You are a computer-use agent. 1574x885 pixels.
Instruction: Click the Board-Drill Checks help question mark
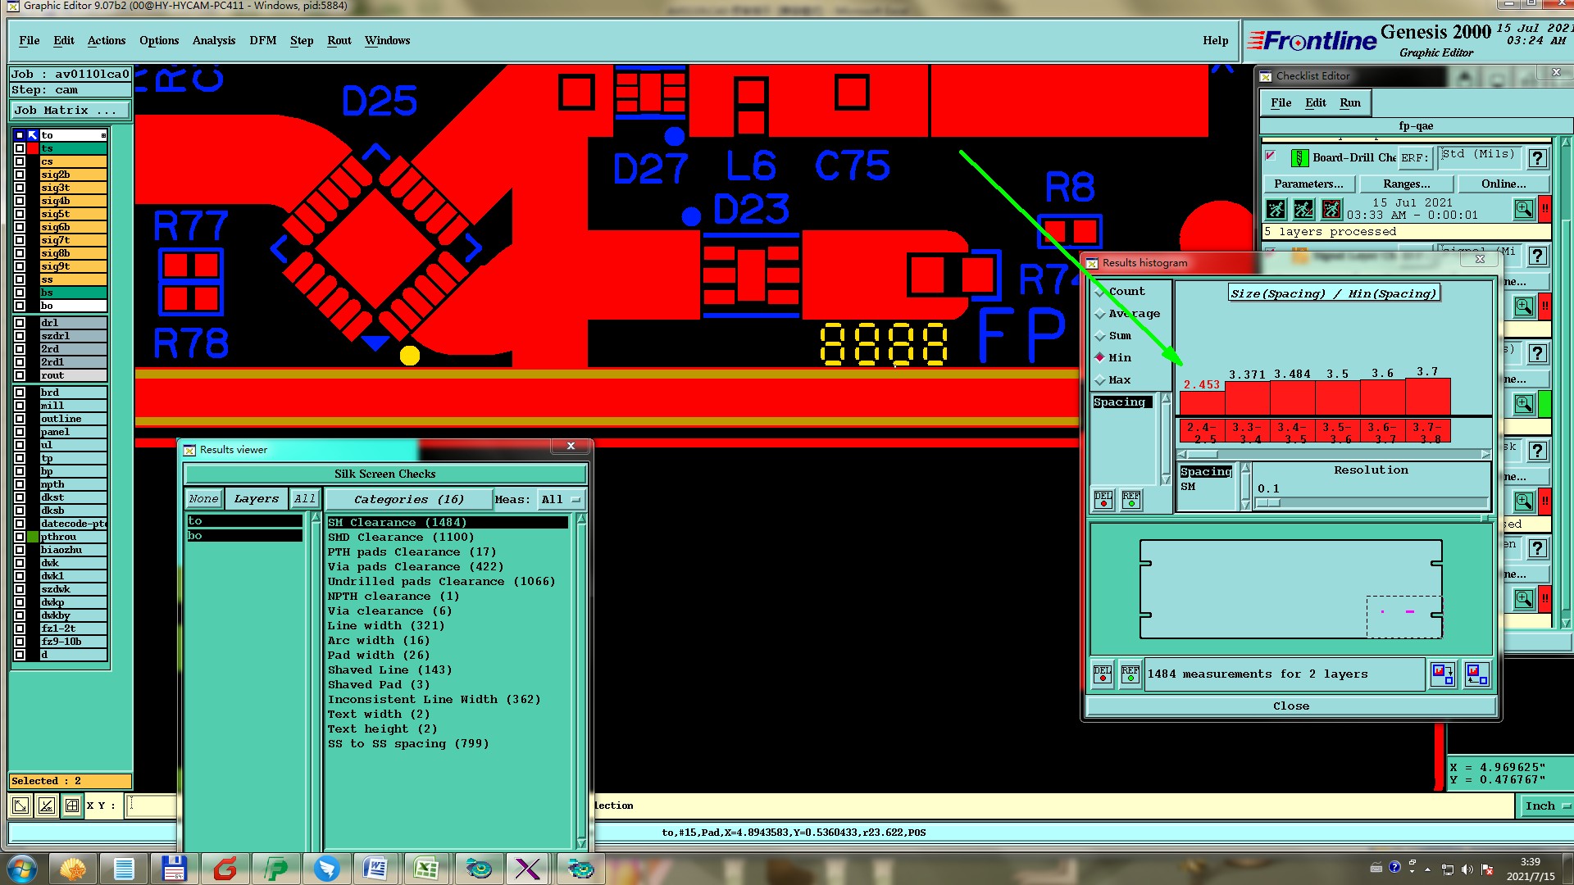(1537, 158)
